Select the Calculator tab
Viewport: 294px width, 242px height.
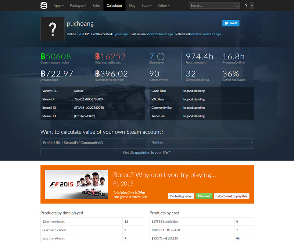click(x=114, y=6)
